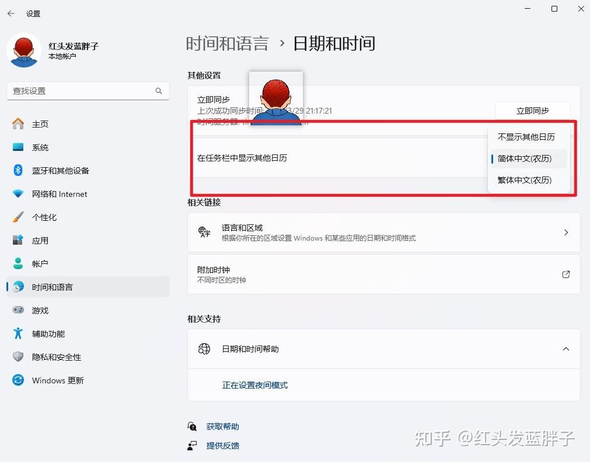
Task: Select the 个性化 brush icon in sidebar
Action: click(19, 217)
